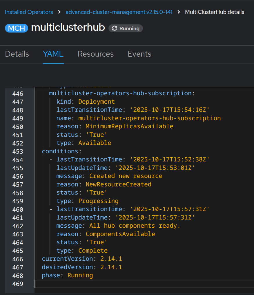Open the Resources tab
The width and height of the screenshot is (254, 295).
[x=96, y=54]
